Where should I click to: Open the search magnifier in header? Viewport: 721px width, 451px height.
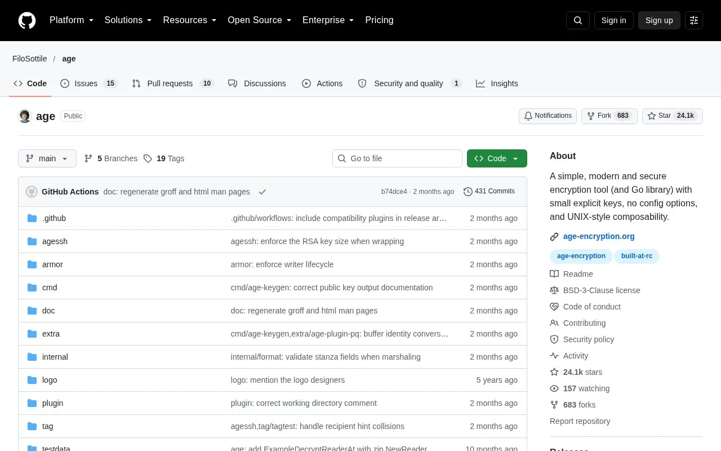pos(578,20)
